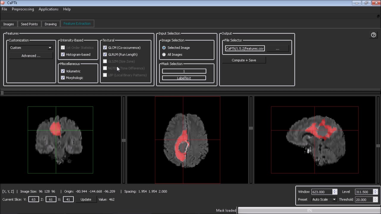Click the mask label 1 button

click(x=184, y=71)
